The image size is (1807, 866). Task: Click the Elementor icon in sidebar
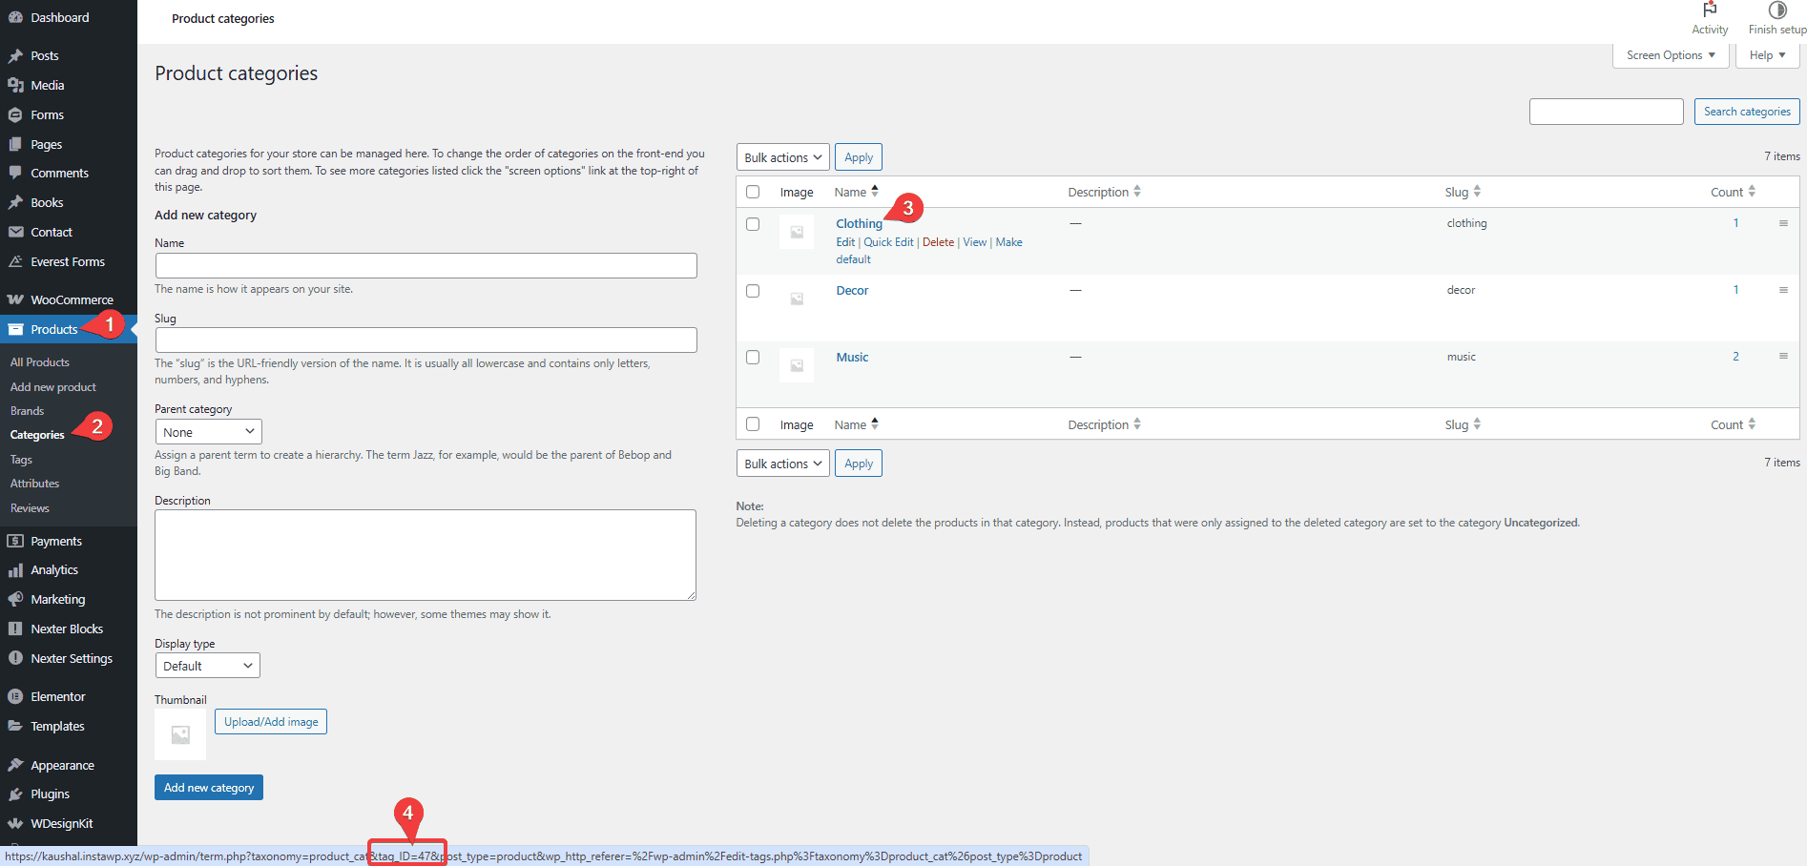[x=15, y=696]
